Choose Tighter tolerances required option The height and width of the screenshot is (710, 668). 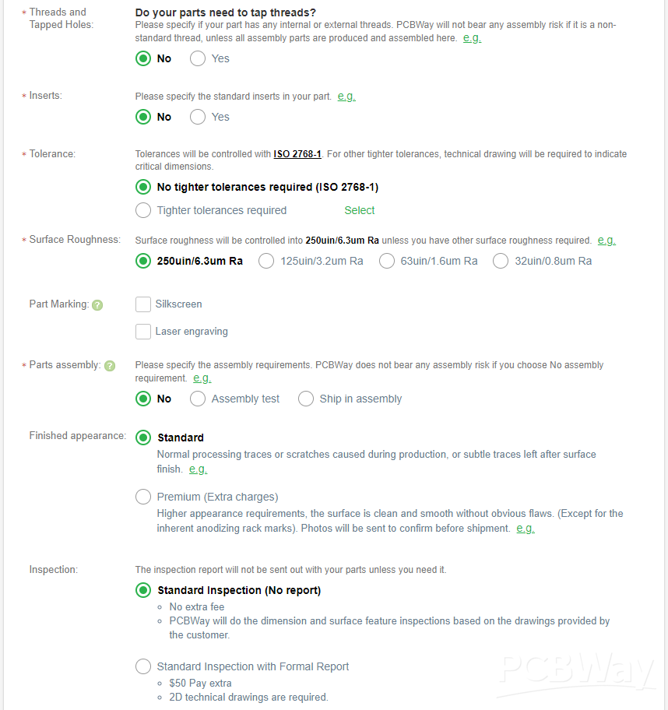pyautogui.click(x=143, y=210)
